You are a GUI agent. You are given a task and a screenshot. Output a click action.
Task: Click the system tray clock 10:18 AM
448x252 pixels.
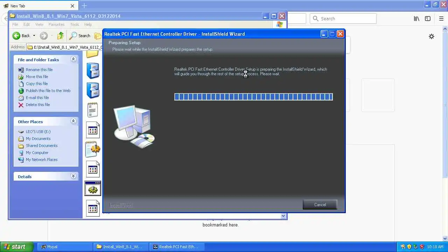click(435, 247)
